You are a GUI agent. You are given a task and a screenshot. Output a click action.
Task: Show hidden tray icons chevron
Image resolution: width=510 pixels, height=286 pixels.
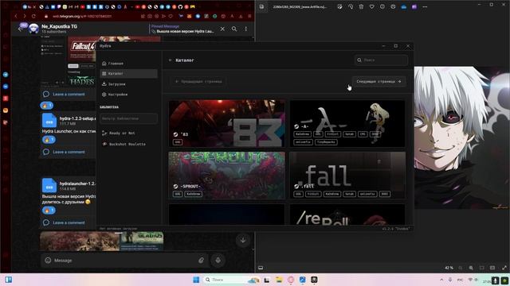pos(441,280)
